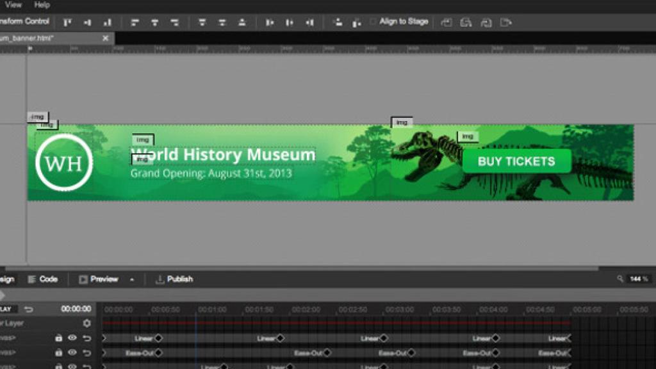Select the Align Bottom icon
The image size is (656, 369).
coord(242,21)
